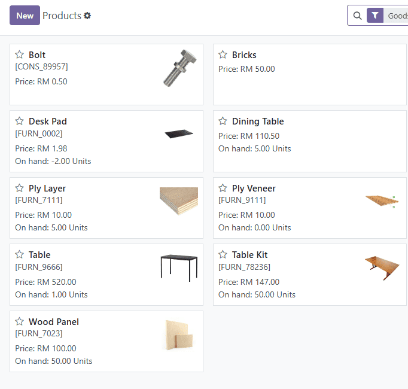Screen dimensions: 408x389
Task: Mark Dining Table as favorite
Action: pyautogui.click(x=223, y=121)
